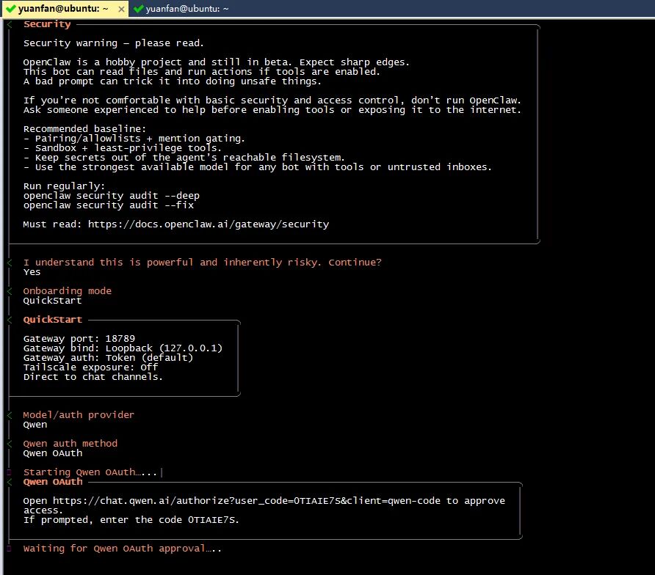Click the 'Qwen OAuth' auth method answer
The height and width of the screenshot is (575, 655).
53,453
